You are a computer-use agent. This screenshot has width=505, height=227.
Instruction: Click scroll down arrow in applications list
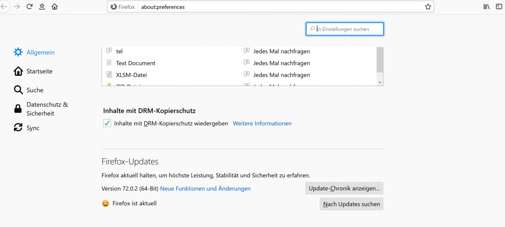pyautogui.click(x=380, y=82)
